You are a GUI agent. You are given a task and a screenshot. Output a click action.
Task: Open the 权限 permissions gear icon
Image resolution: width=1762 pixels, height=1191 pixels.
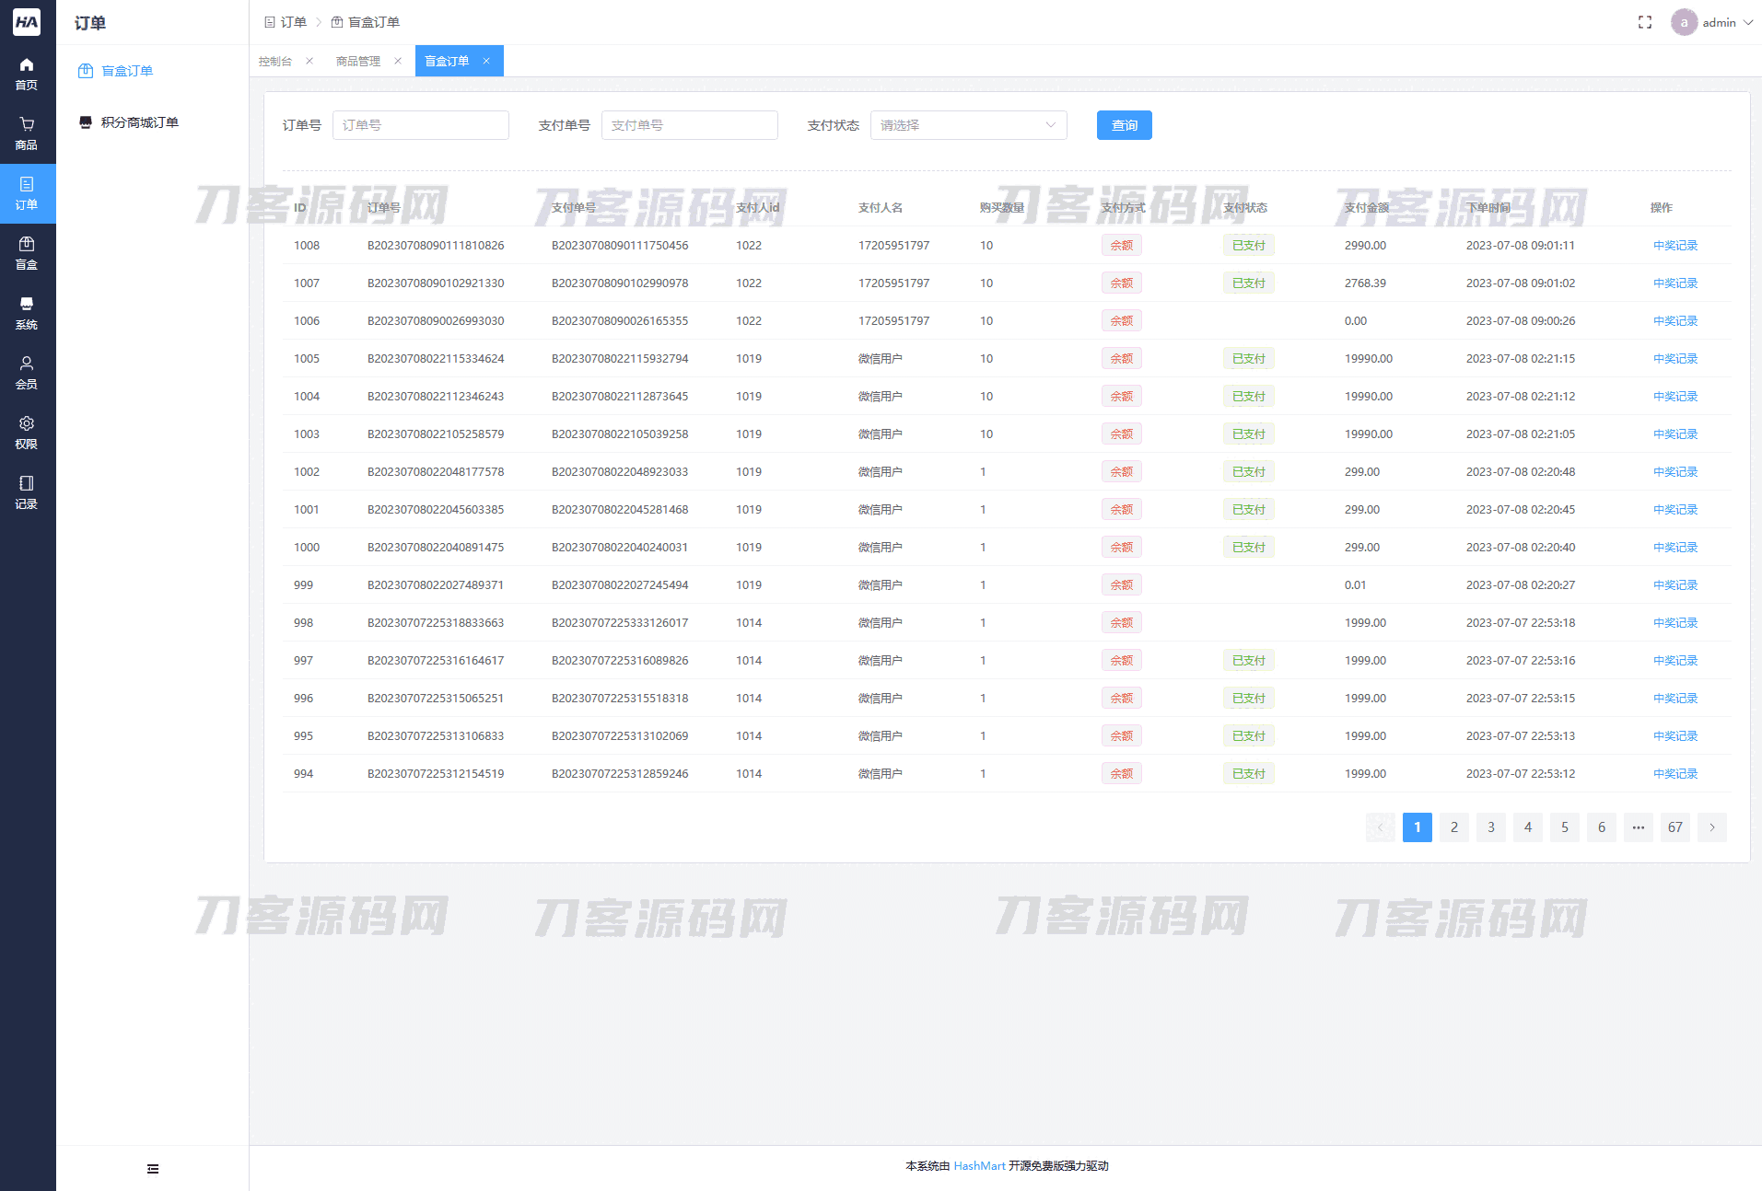(x=27, y=433)
